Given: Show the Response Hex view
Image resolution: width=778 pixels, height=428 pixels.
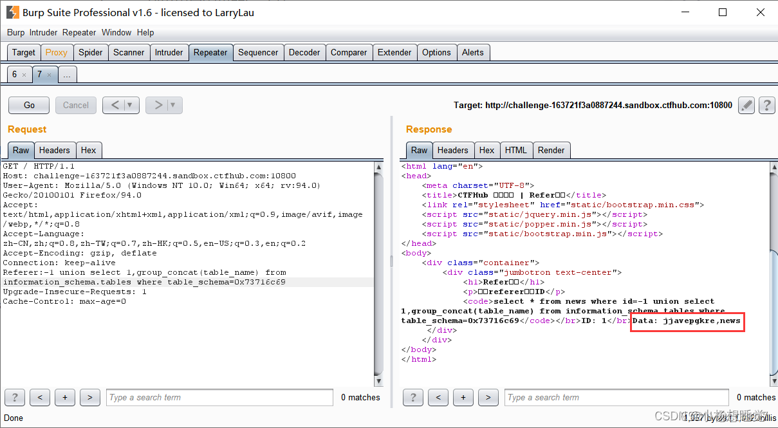Looking at the screenshot, I should coord(487,150).
